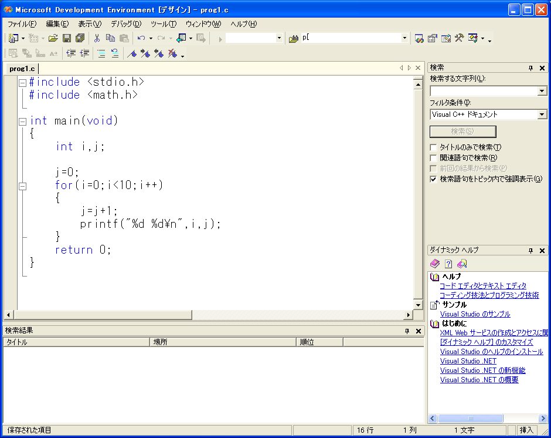
Task: Click the 検索する文字列 text input field
Action: click(484, 91)
